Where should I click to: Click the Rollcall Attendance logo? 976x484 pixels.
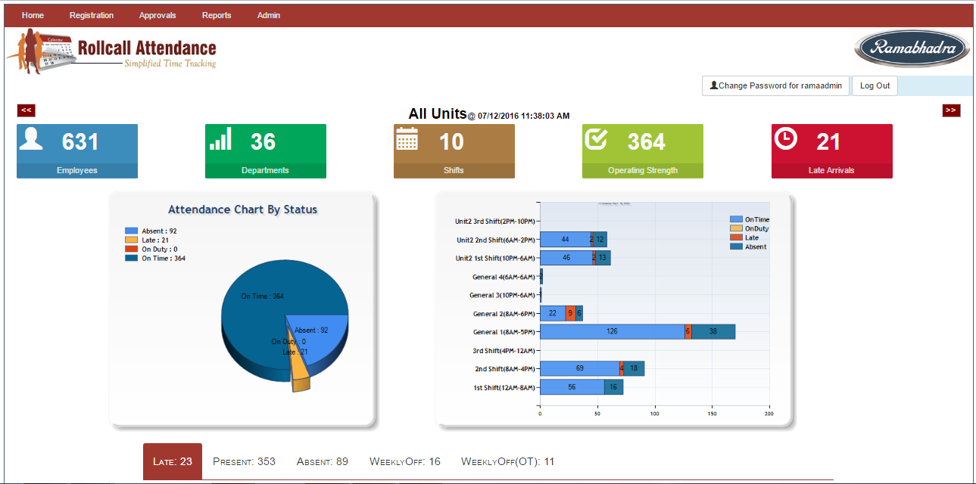pyautogui.click(x=111, y=51)
